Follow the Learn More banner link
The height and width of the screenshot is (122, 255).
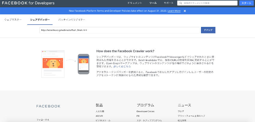tap(174, 11)
